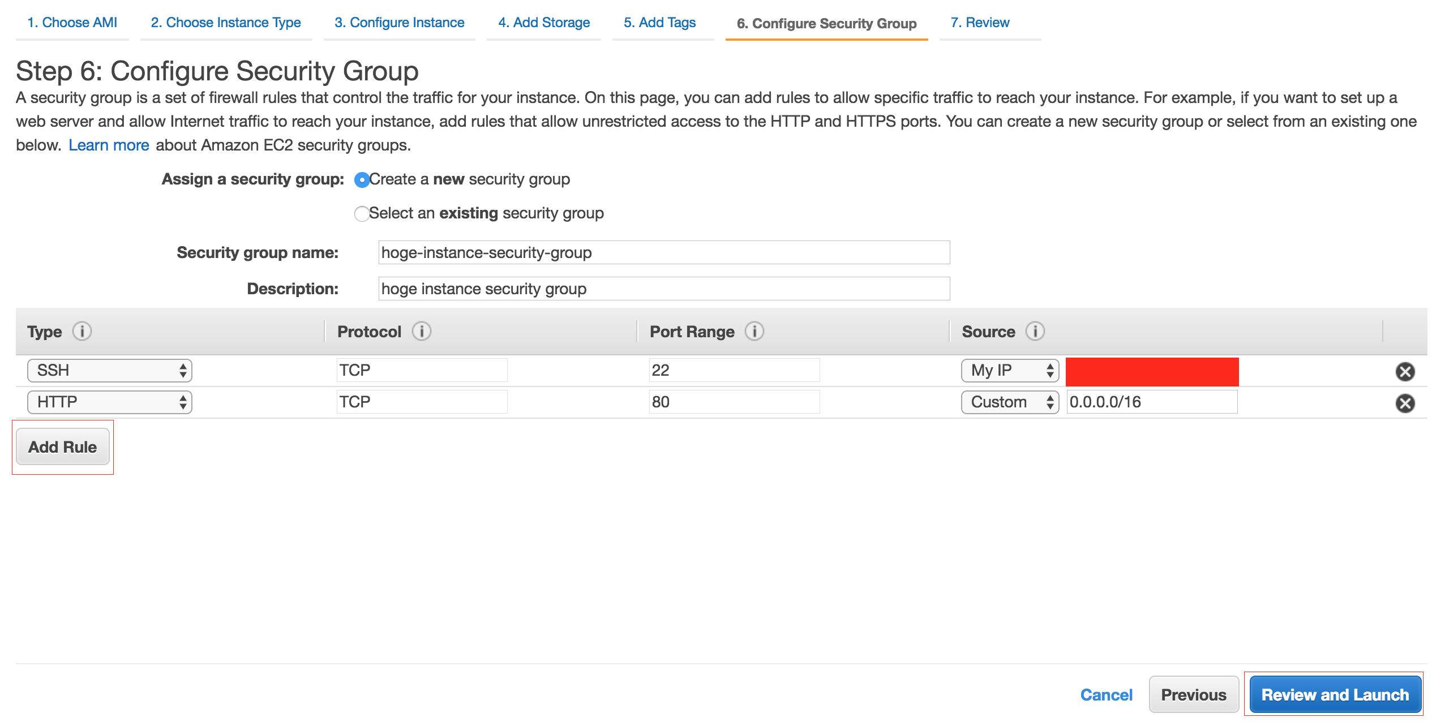Select Create a new security group radio
The height and width of the screenshot is (722, 1432).
click(x=362, y=180)
